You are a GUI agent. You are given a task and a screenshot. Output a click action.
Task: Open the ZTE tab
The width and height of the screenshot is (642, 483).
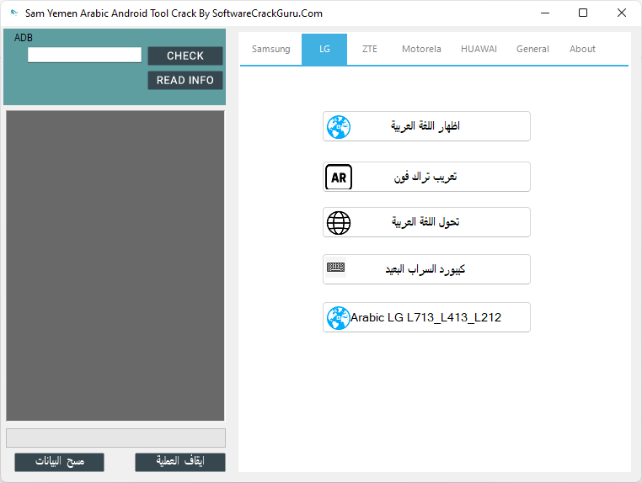370,49
